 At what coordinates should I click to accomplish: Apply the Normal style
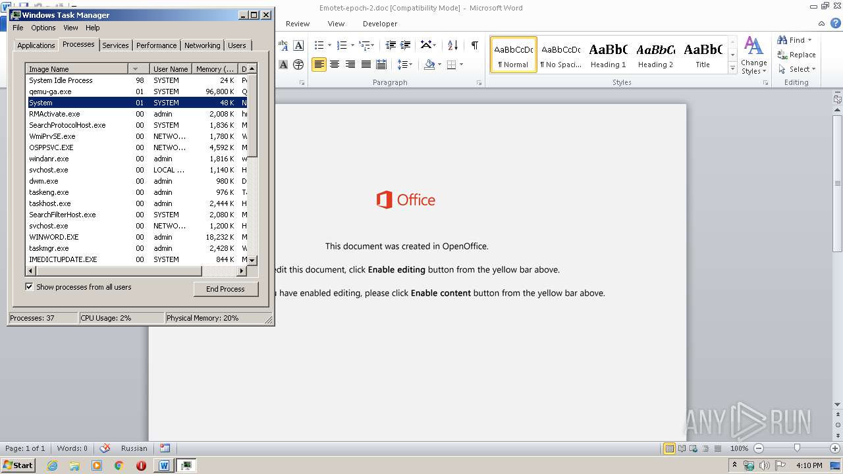tap(513, 55)
